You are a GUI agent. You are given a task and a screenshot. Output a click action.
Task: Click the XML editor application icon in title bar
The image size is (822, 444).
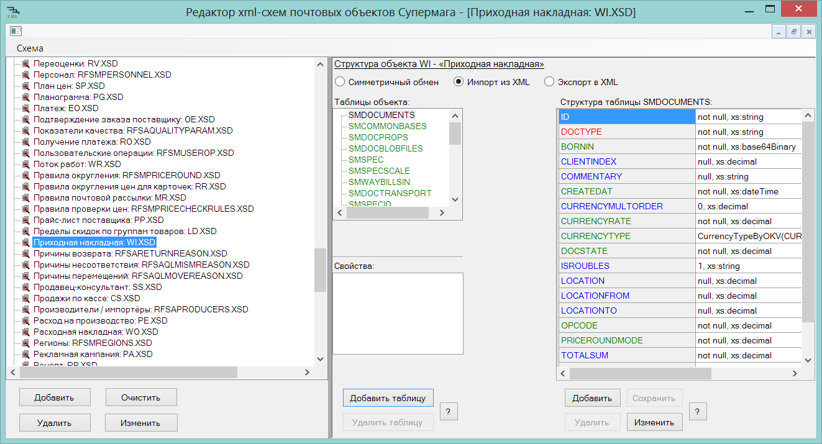[x=13, y=12]
